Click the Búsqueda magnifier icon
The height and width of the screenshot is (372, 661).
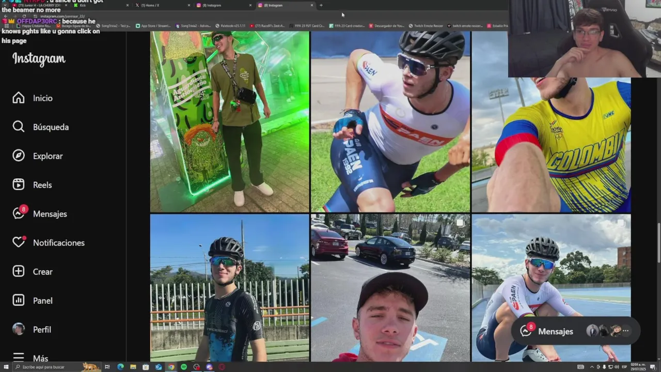(x=19, y=127)
